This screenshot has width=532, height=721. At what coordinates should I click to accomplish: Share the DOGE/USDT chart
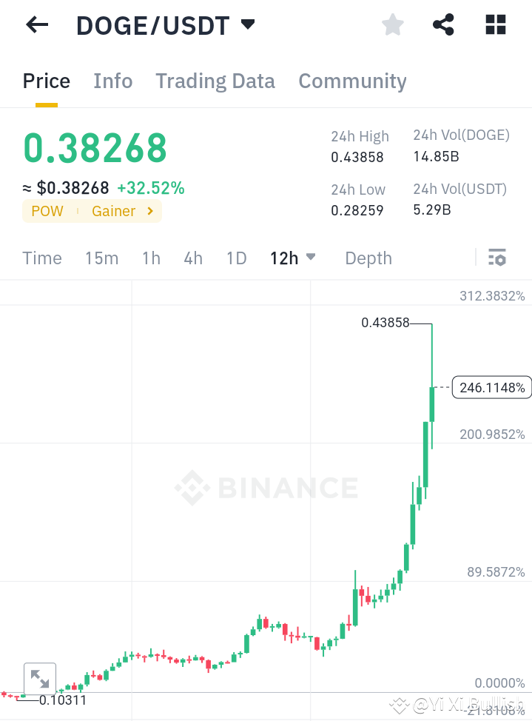(442, 24)
